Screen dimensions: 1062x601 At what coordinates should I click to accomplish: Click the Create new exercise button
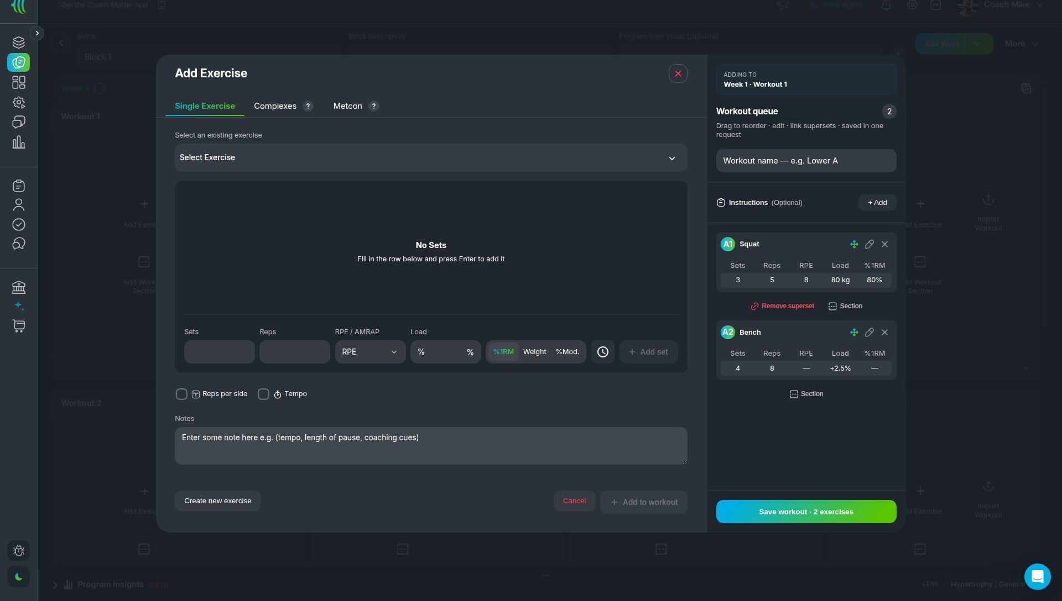pos(218,501)
